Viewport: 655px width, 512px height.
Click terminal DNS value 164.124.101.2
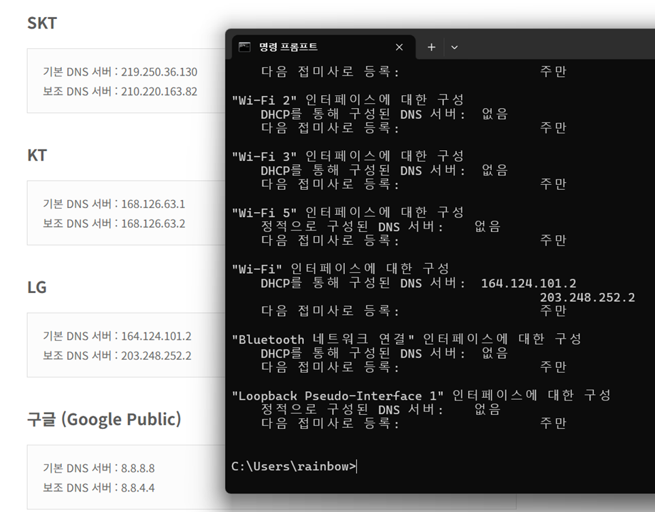click(x=528, y=284)
